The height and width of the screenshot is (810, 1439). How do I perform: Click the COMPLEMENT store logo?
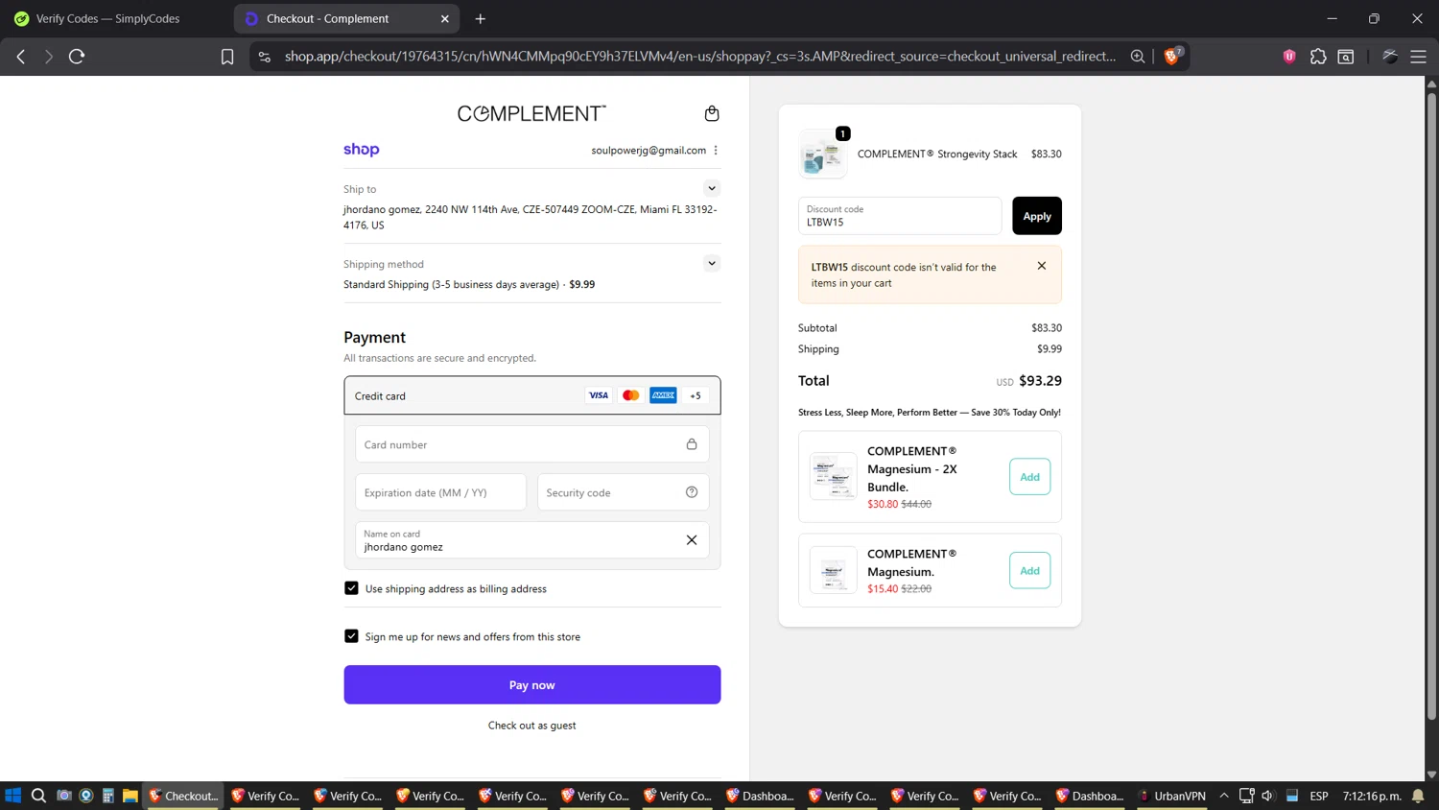click(x=531, y=113)
